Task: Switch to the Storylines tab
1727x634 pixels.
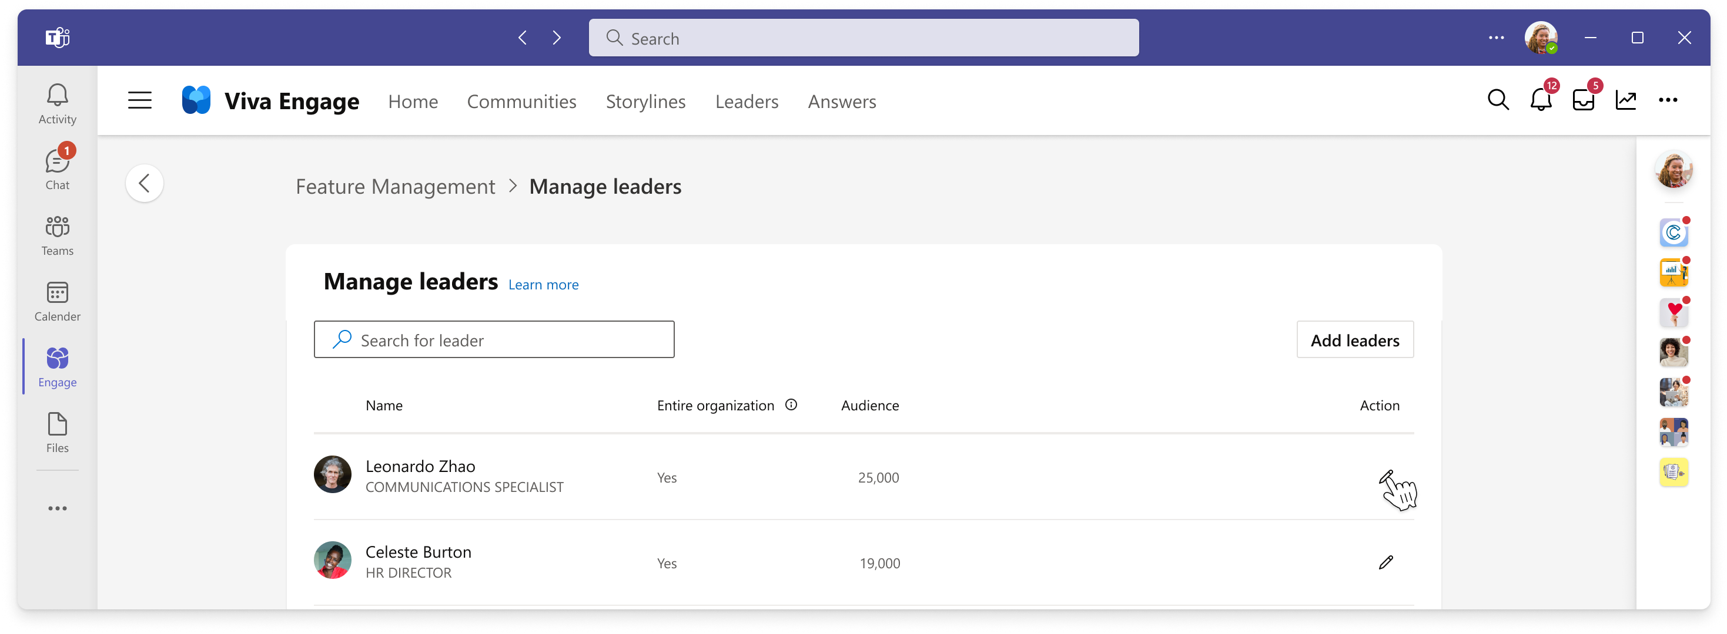Action: [x=645, y=101]
